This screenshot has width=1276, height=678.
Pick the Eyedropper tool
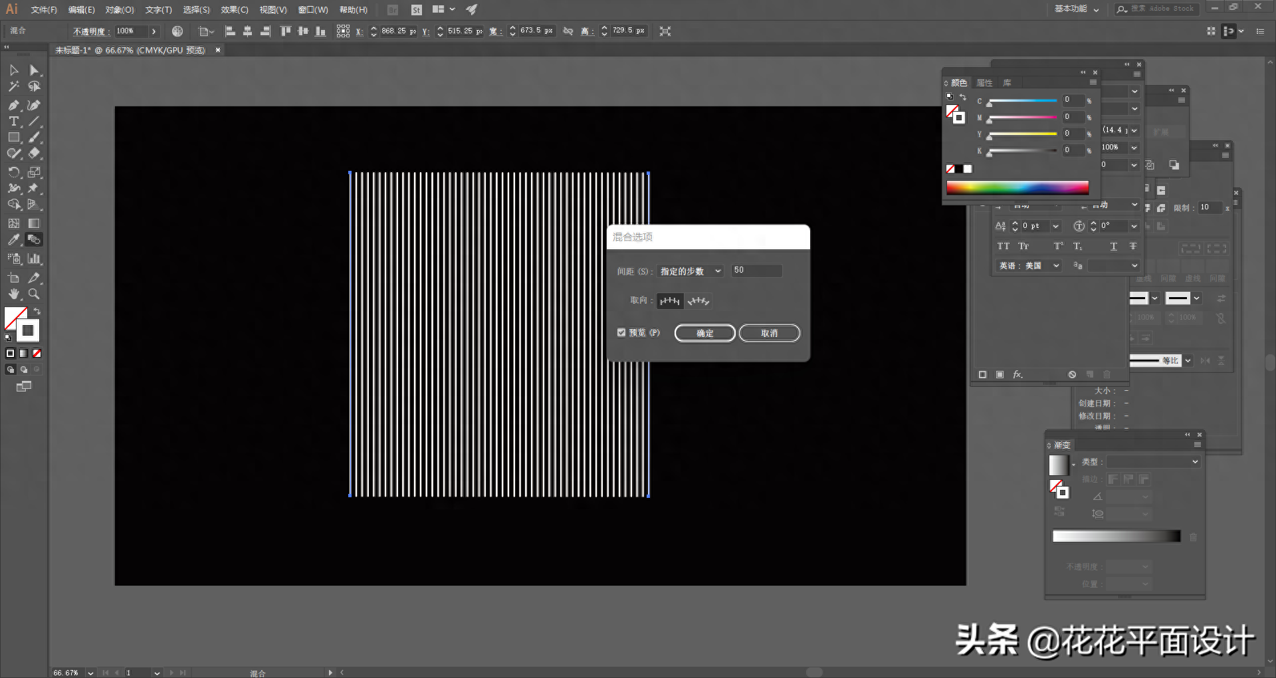(13, 240)
